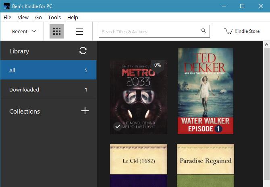
Task: Click the 0% progress badge on Metro 2033
Action: point(158,65)
